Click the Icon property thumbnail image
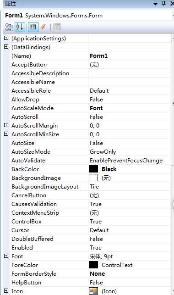This screenshot has width=174, height=295. 93,291
